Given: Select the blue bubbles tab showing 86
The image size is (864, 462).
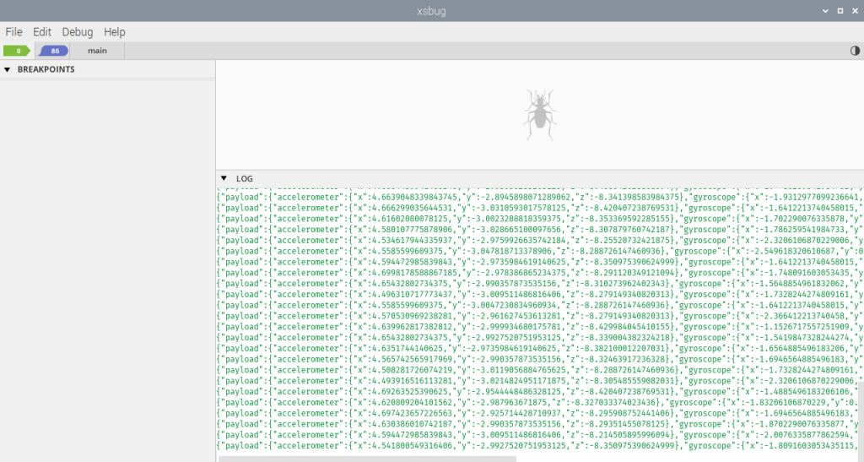Looking at the screenshot, I should click(53, 51).
